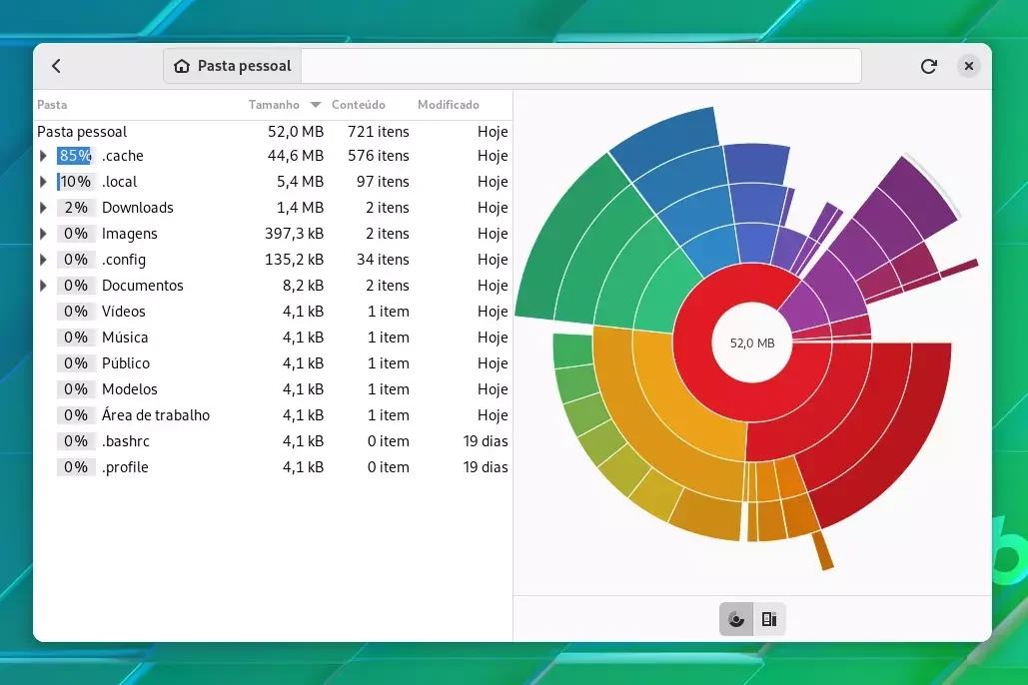Select the .local folder name
The width and height of the screenshot is (1028, 685).
point(119,182)
